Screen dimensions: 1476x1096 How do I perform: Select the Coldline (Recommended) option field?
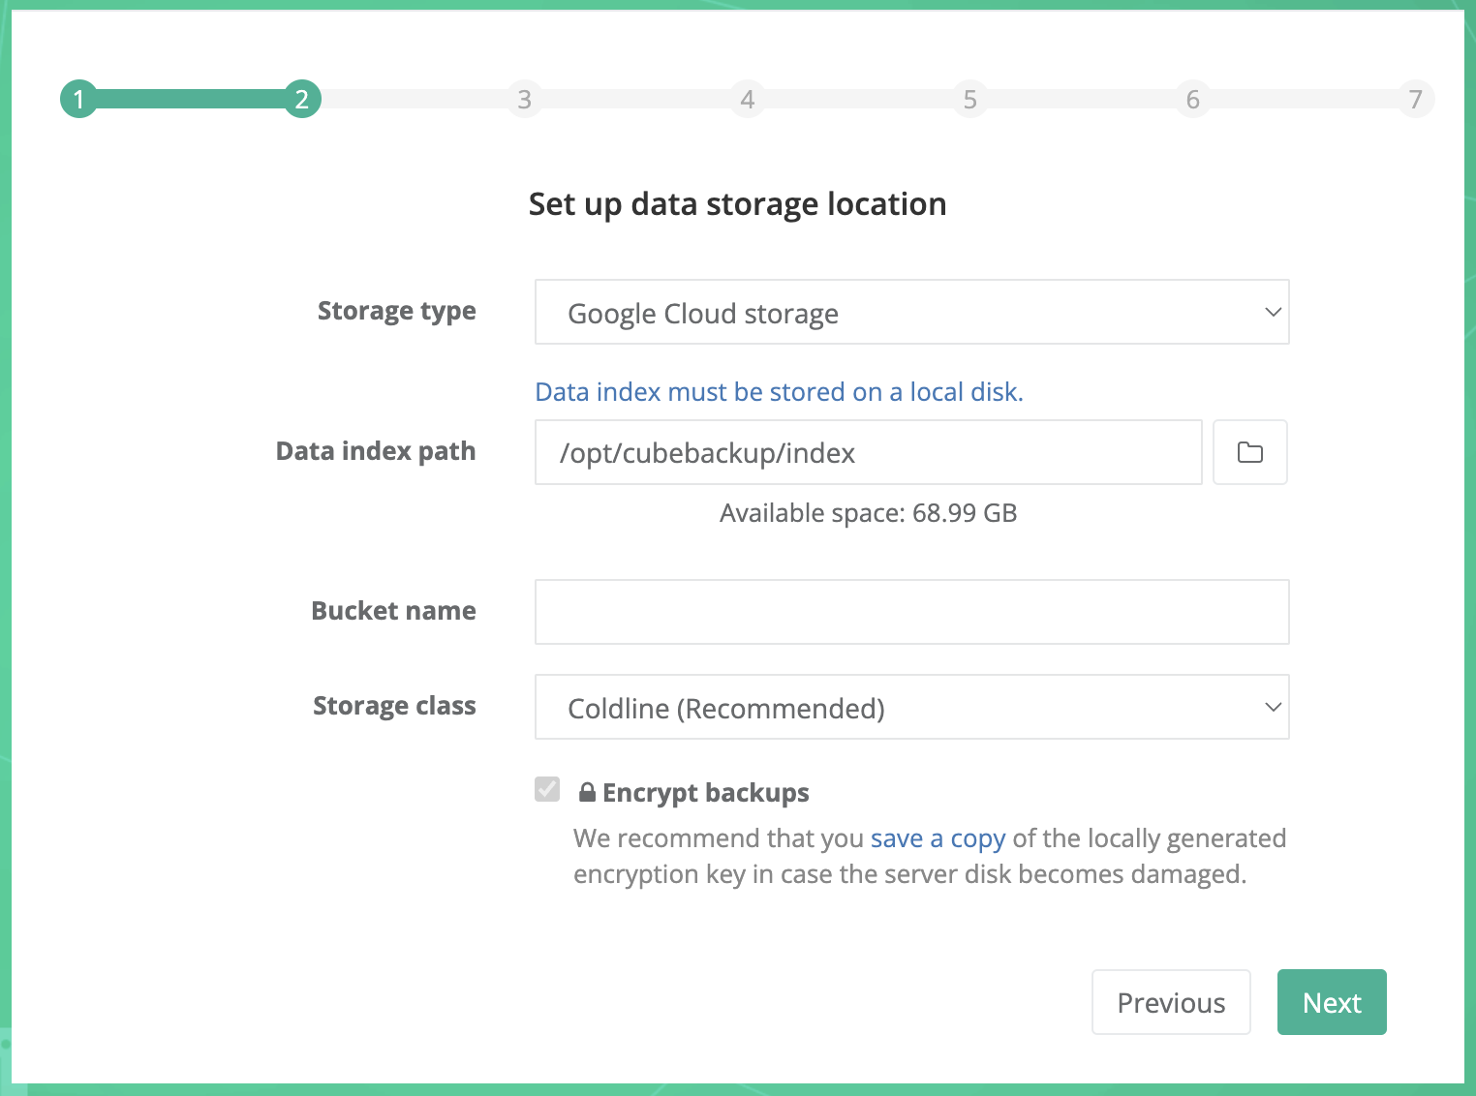910,707
